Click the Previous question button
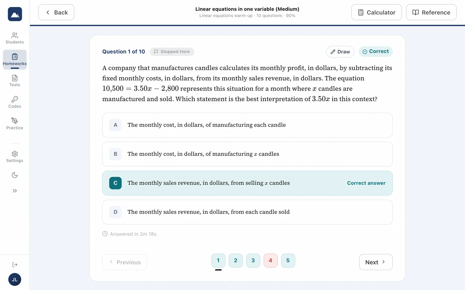465x290 pixels. (124, 262)
